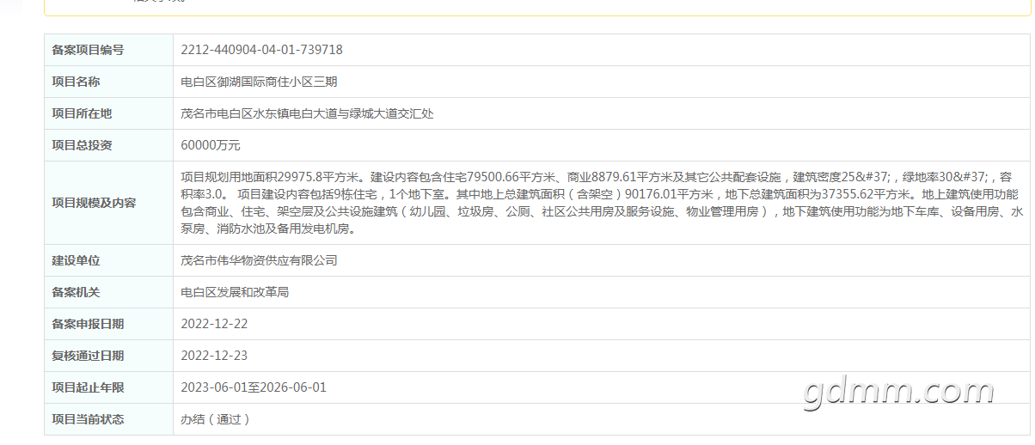Click the status text 办结（通过）
The height and width of the screenshot is (445, 1035).
[x=216, y=419]
